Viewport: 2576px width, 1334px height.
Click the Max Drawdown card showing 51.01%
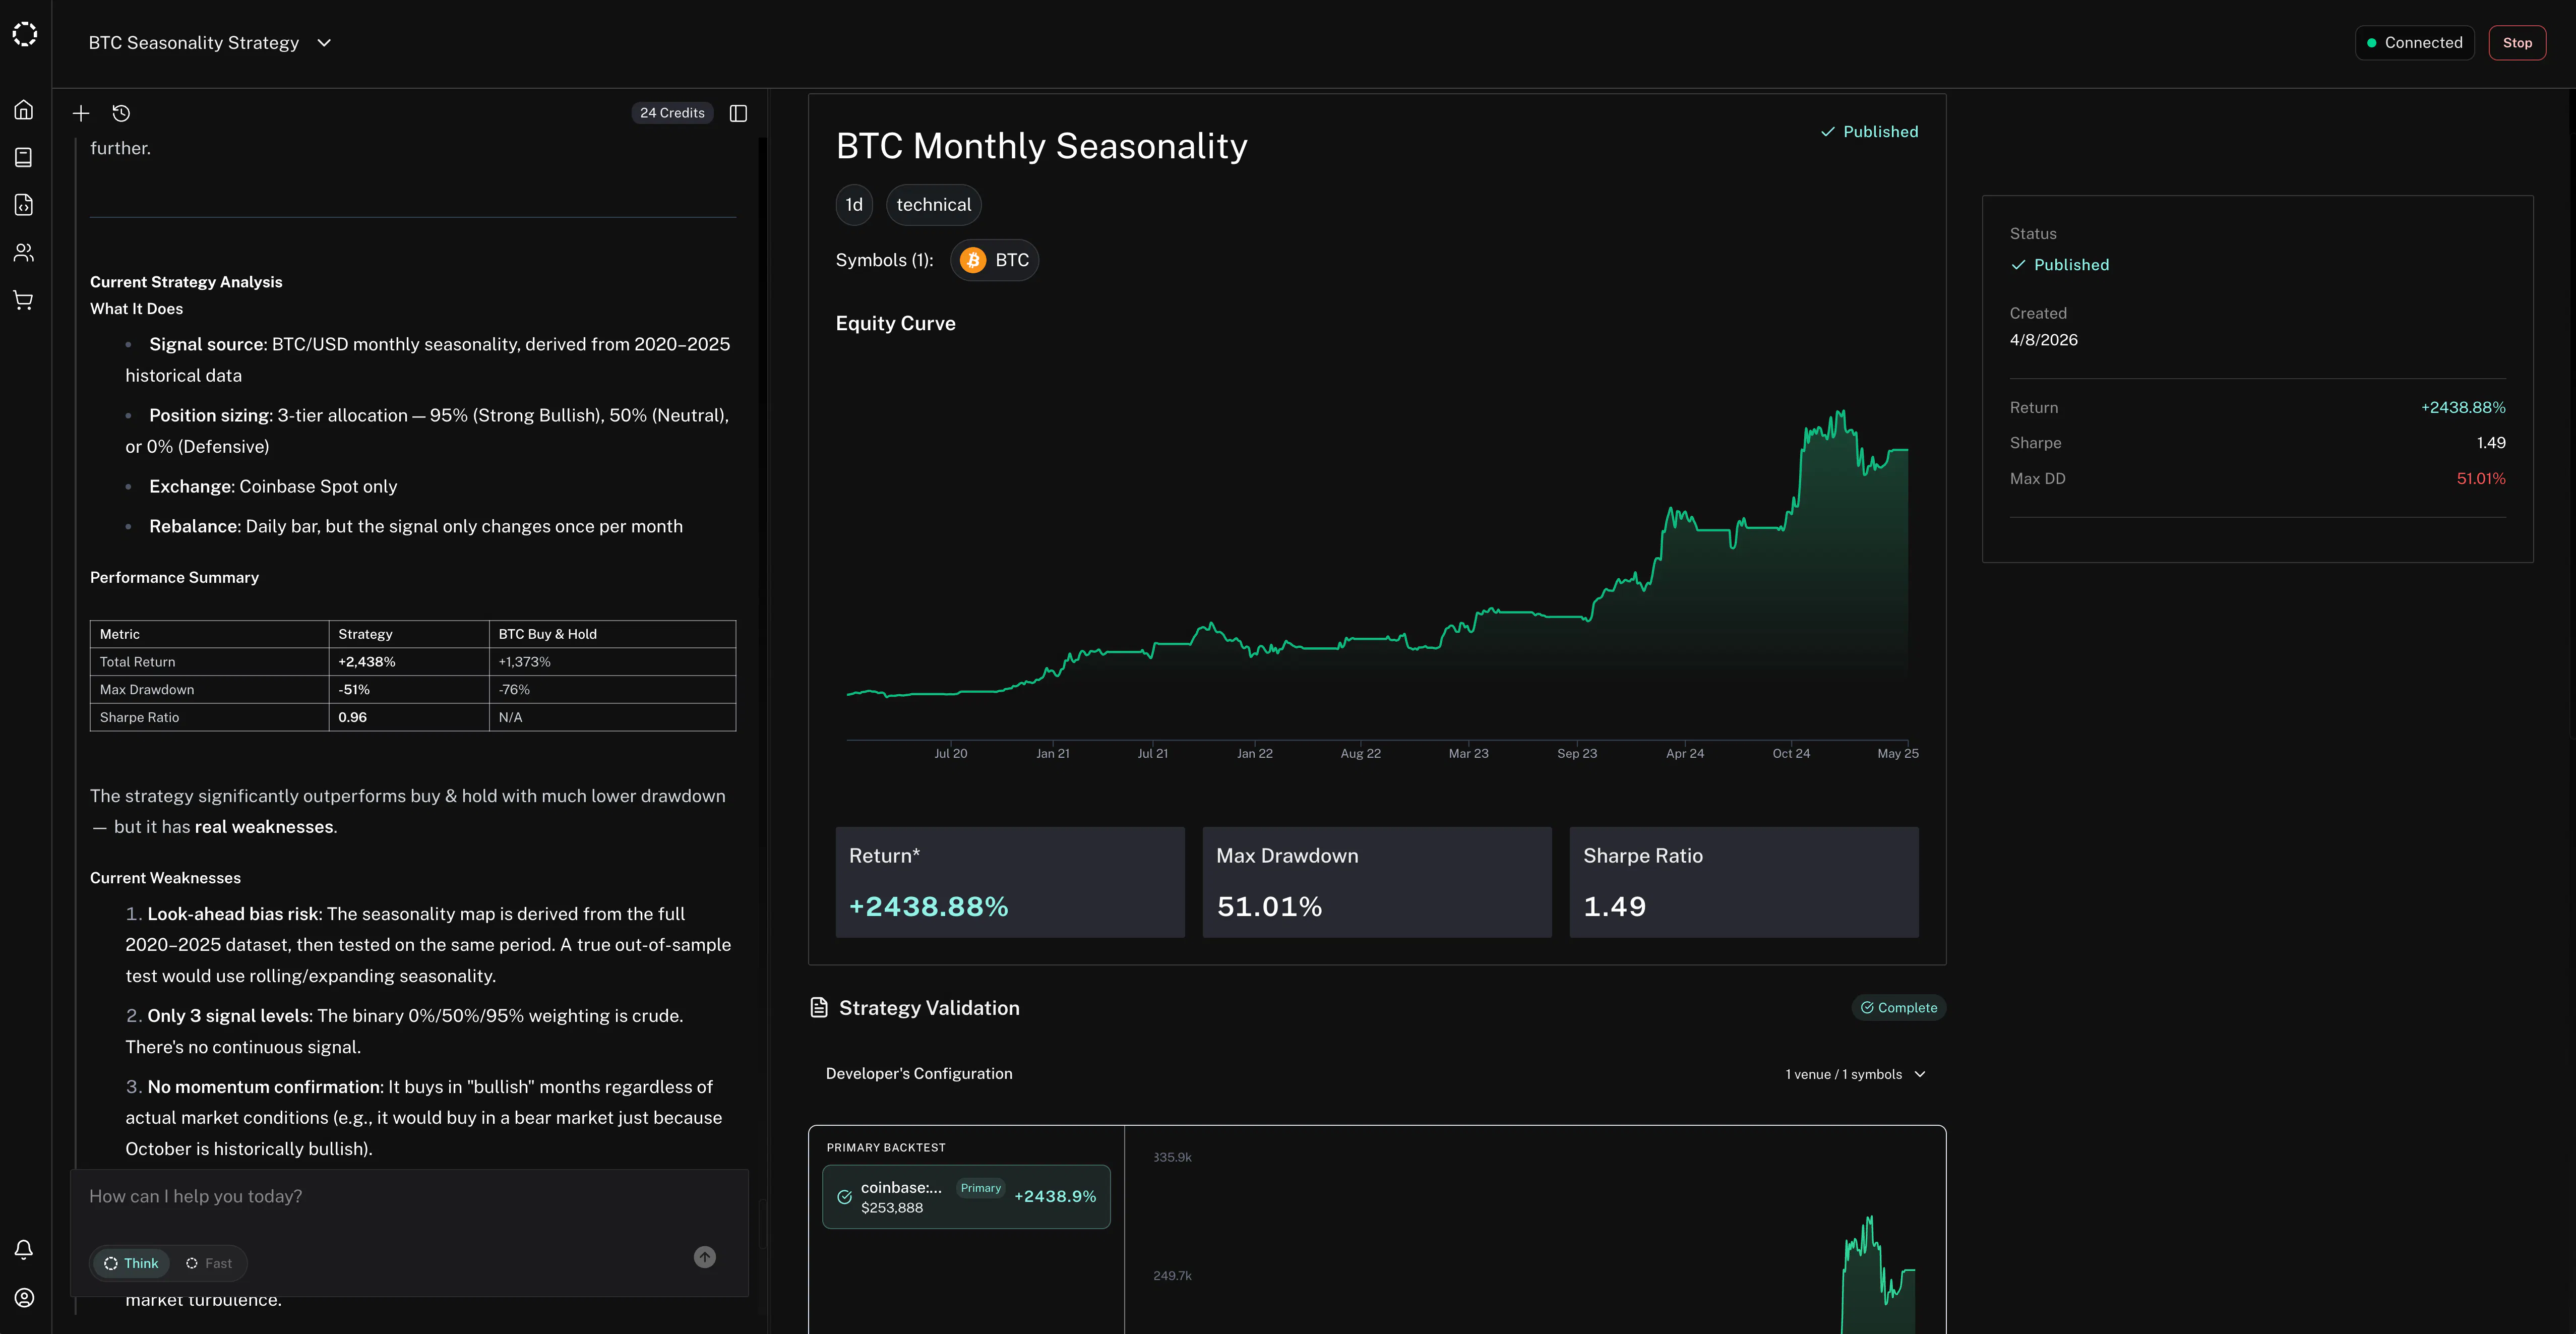click(x=1377, y=882)
